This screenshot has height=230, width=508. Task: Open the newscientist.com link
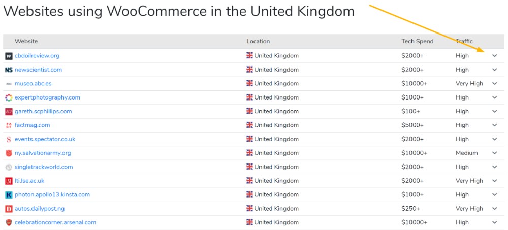(x=38, y=70)
